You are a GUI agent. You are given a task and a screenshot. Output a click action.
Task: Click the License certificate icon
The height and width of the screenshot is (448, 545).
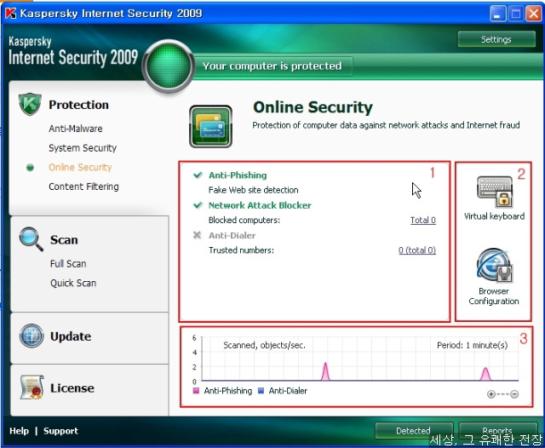(32, 388)
